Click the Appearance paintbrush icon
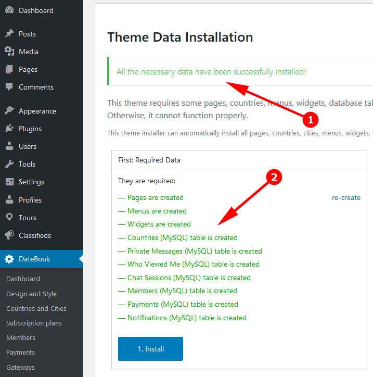 click(9, 111)
